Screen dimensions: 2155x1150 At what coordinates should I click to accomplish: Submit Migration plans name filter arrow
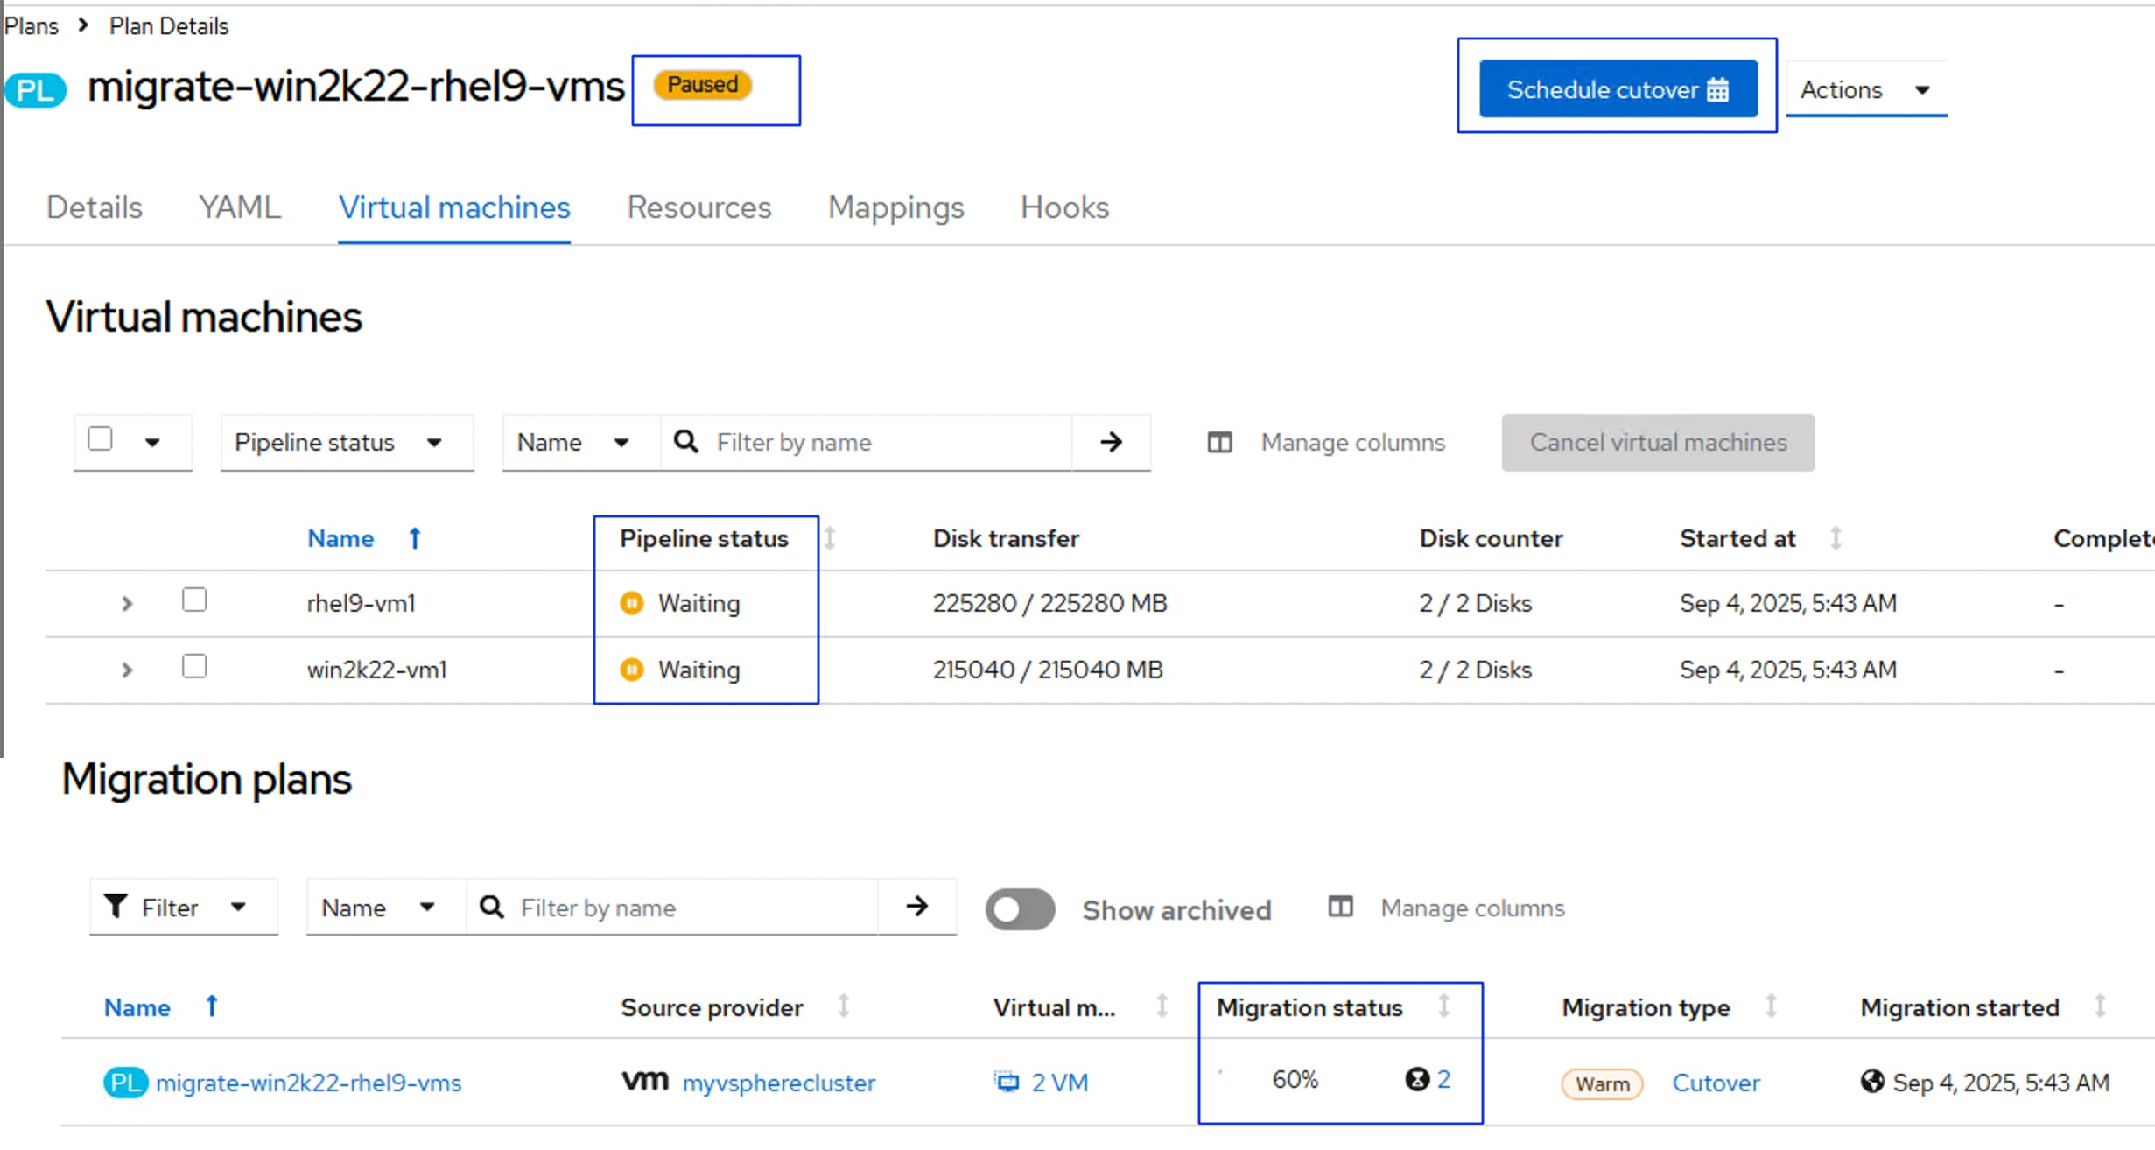(x=916, y=907)
